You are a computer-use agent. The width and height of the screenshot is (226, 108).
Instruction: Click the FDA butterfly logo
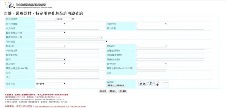click(x=10, y=5)
